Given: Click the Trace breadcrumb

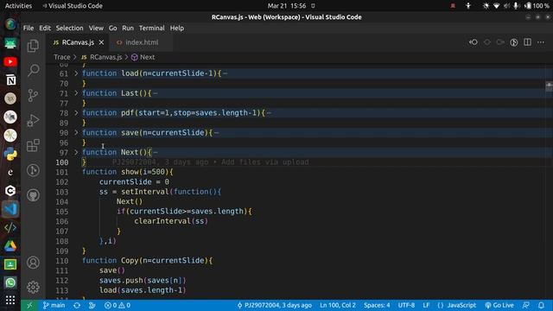Looking at the screenshot, I should (62, 57).
